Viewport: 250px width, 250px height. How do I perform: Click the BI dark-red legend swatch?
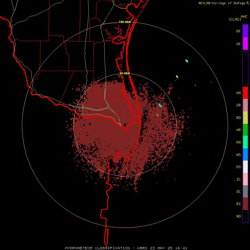[x=245, y=204]
